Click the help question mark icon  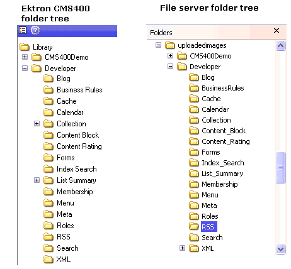coord(35,30)
